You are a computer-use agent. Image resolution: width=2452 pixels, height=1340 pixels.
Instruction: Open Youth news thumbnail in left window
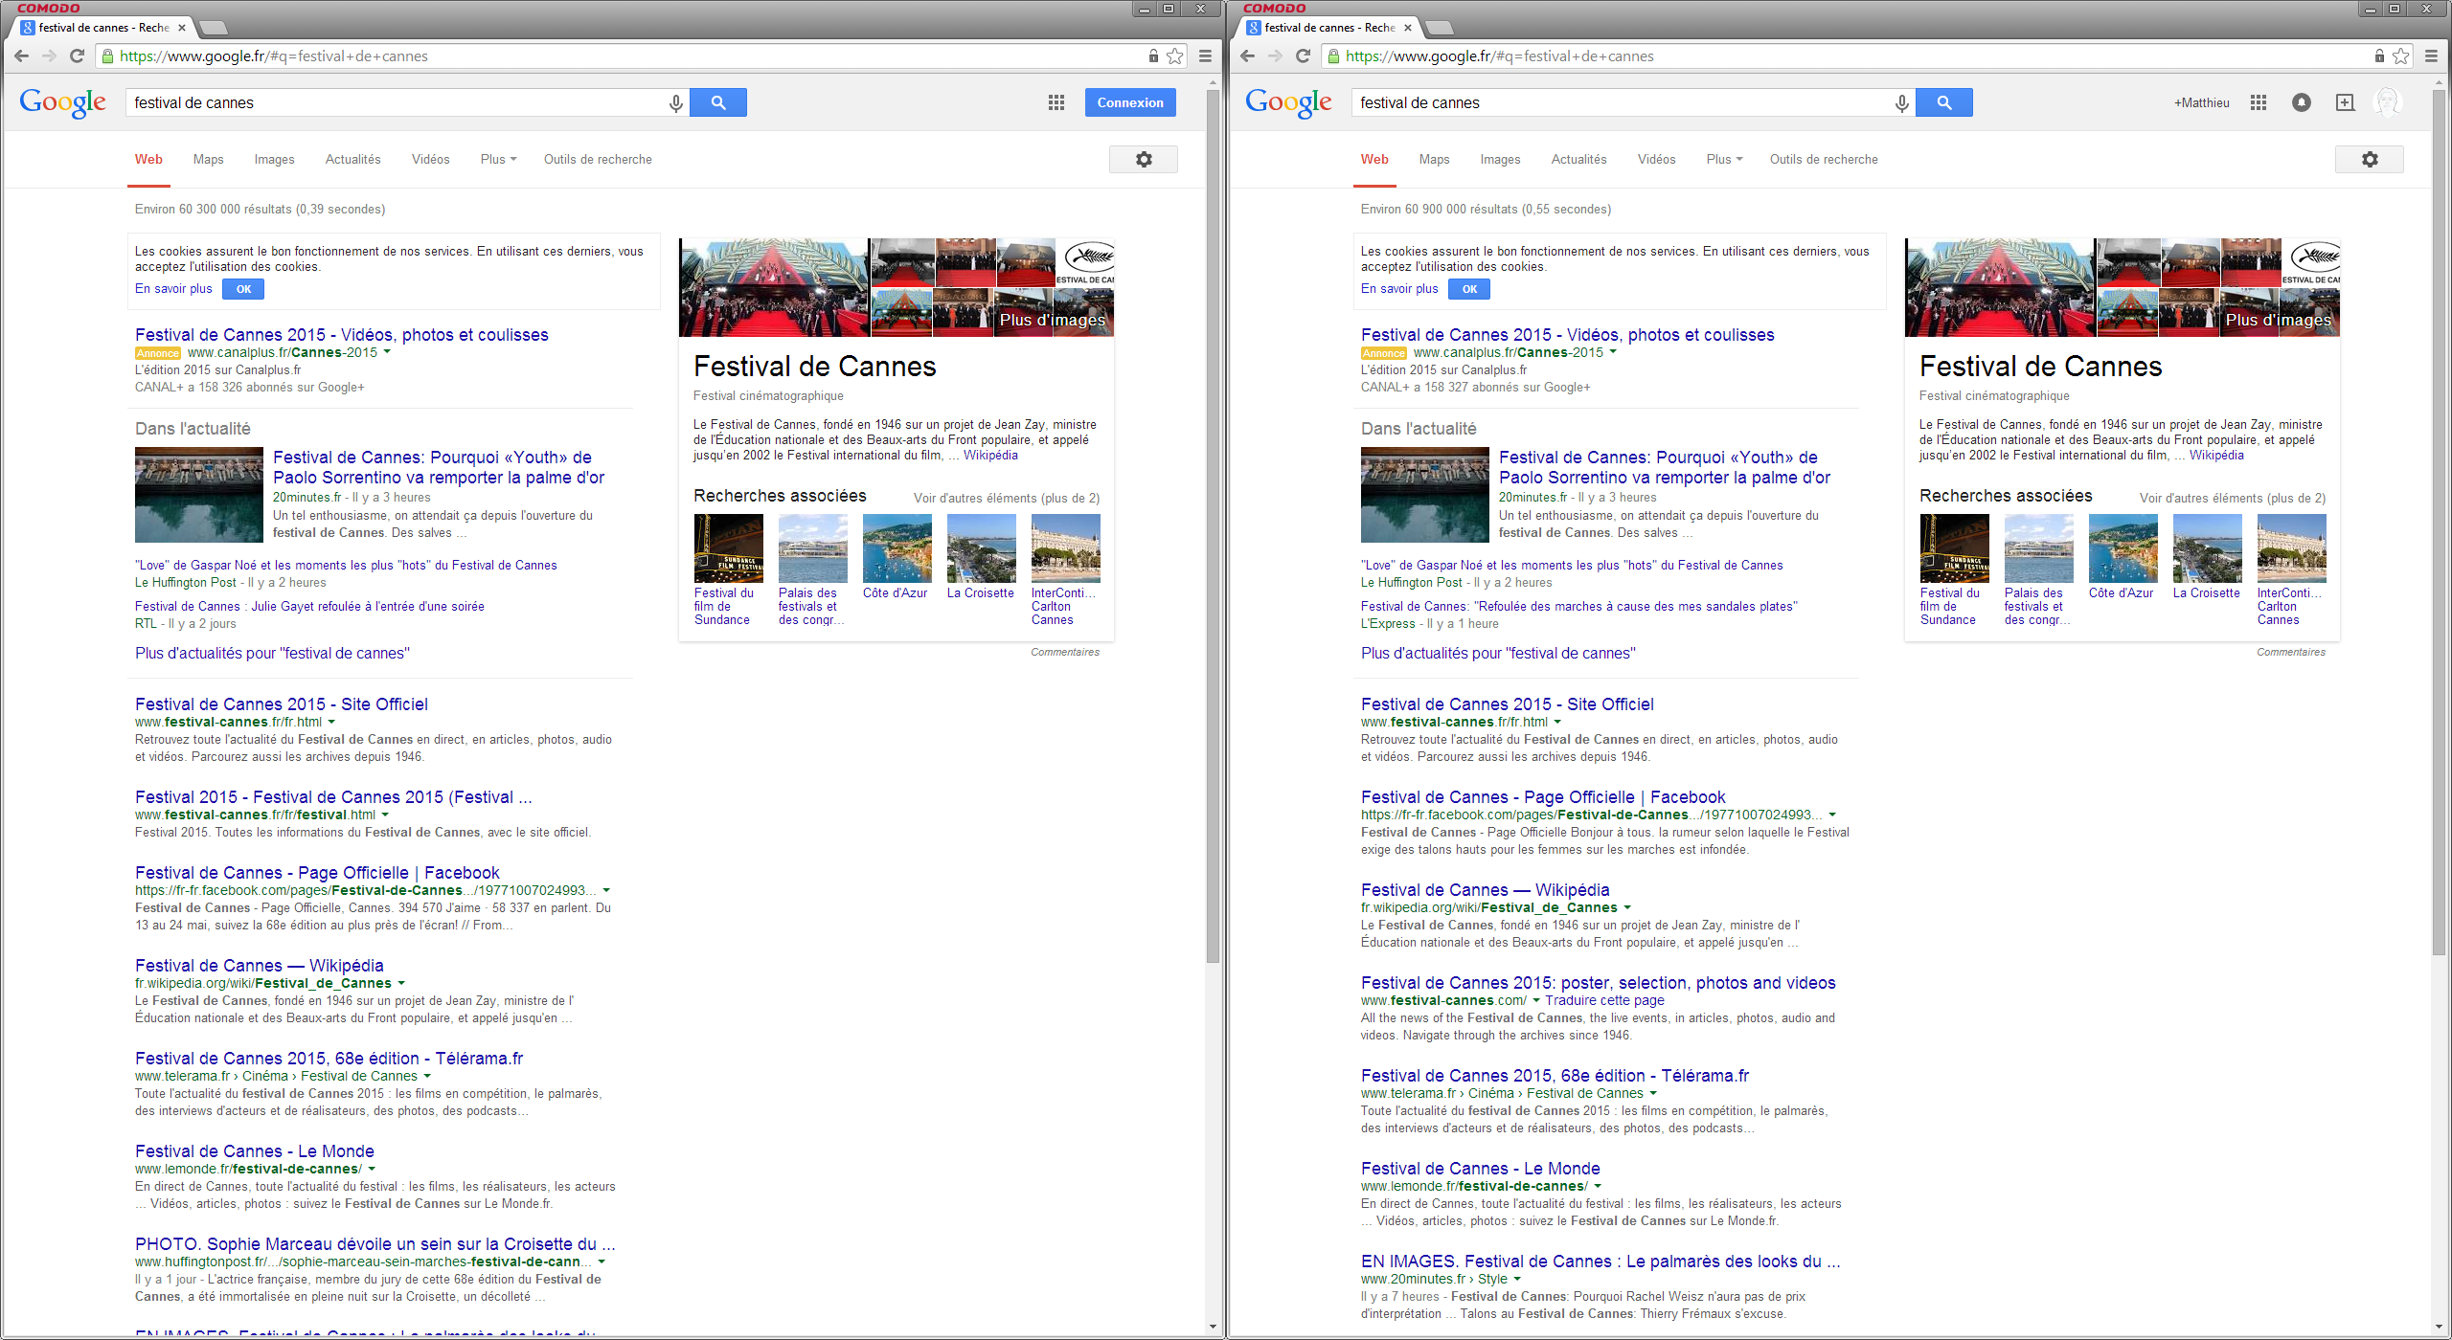(199, 495)
